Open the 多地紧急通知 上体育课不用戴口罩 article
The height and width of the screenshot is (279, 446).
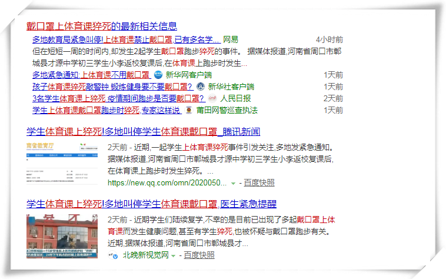point(91,75)
